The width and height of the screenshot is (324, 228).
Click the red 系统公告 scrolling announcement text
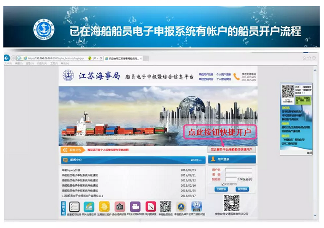(x=108, y=150)
